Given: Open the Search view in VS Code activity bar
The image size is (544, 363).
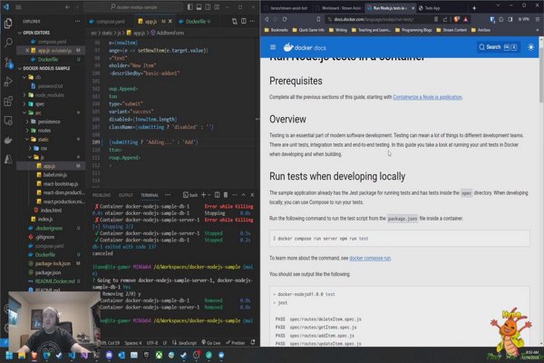Looking at the screenshot, I should [8, 43].
